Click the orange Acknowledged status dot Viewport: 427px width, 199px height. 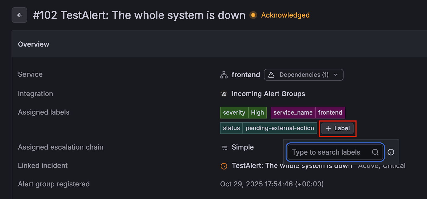[x=253, y=15]
